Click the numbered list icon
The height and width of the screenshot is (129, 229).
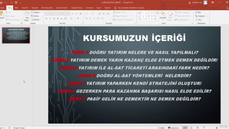(x=93, y=14)
